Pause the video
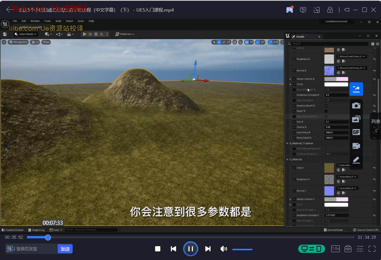 [190, 249]
